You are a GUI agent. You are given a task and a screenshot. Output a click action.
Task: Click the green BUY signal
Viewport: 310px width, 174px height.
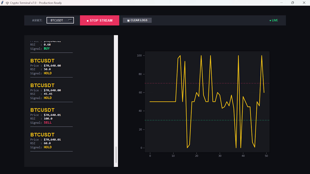47,49
